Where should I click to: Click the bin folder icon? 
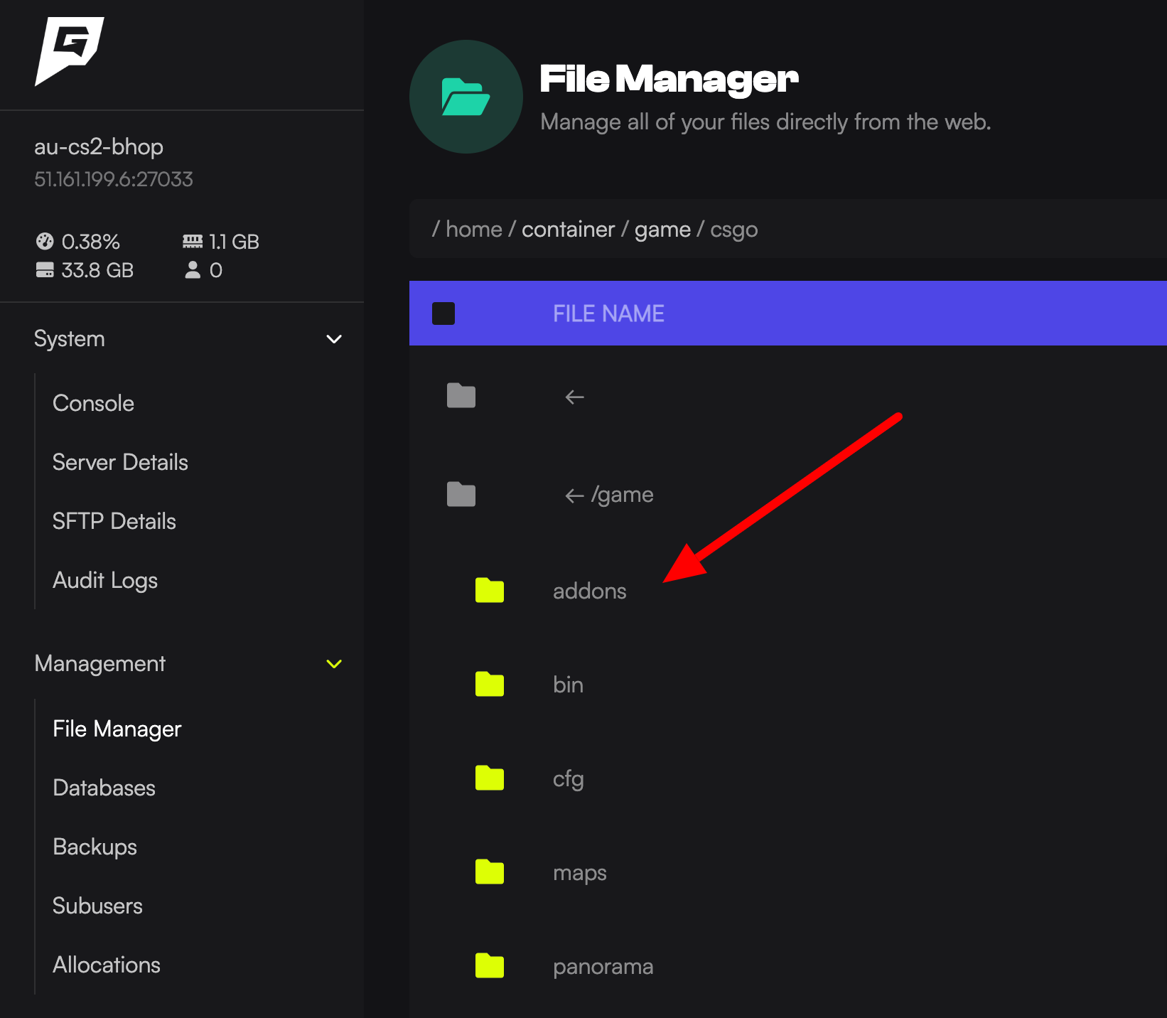[x=489, y=684]
